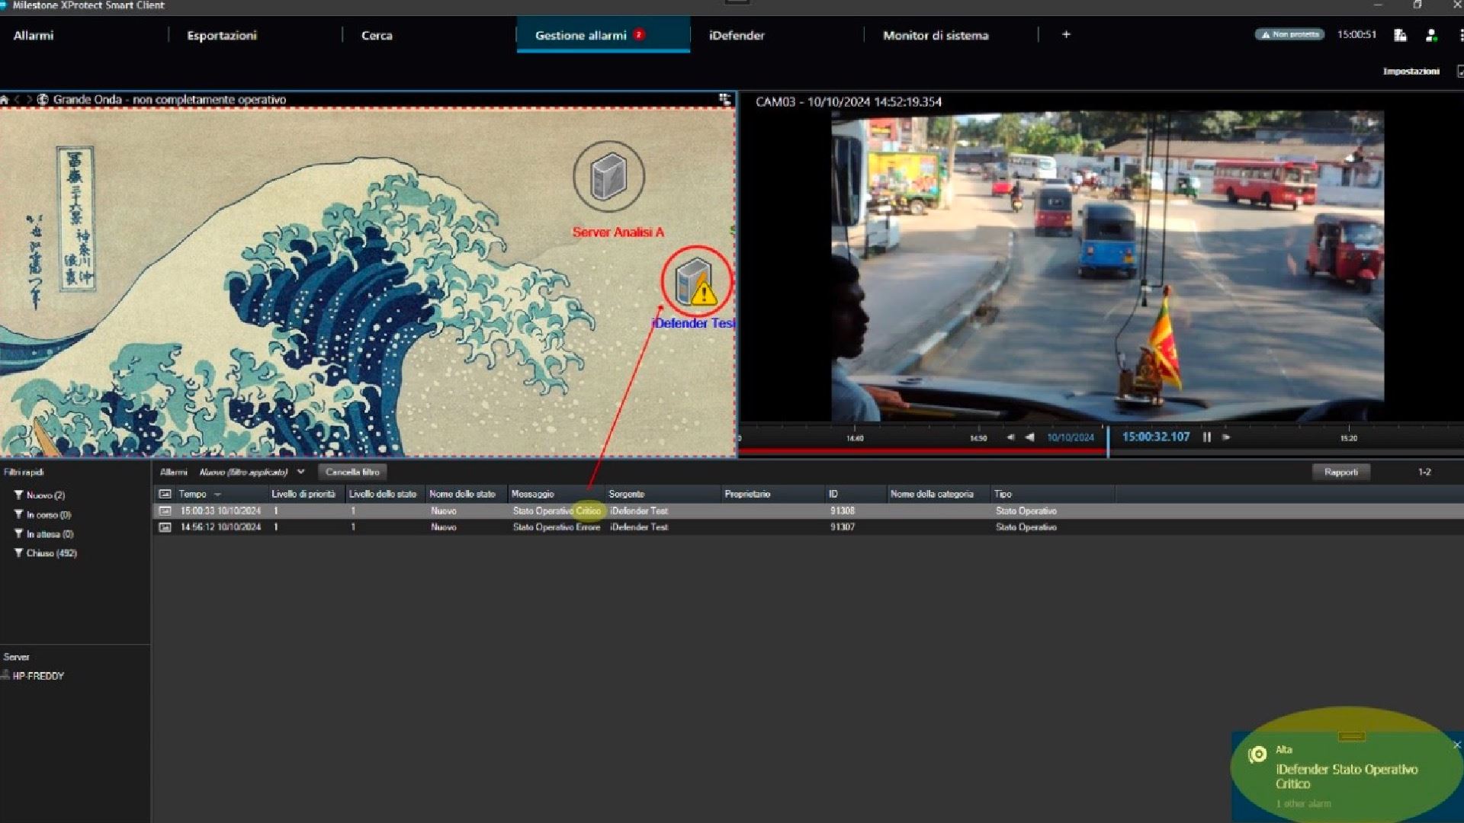Image resolution: width=1464 pixels, height=823 pixels.
Task: Open Impostazioni setup mode
Action: [x=1411, y=71]
